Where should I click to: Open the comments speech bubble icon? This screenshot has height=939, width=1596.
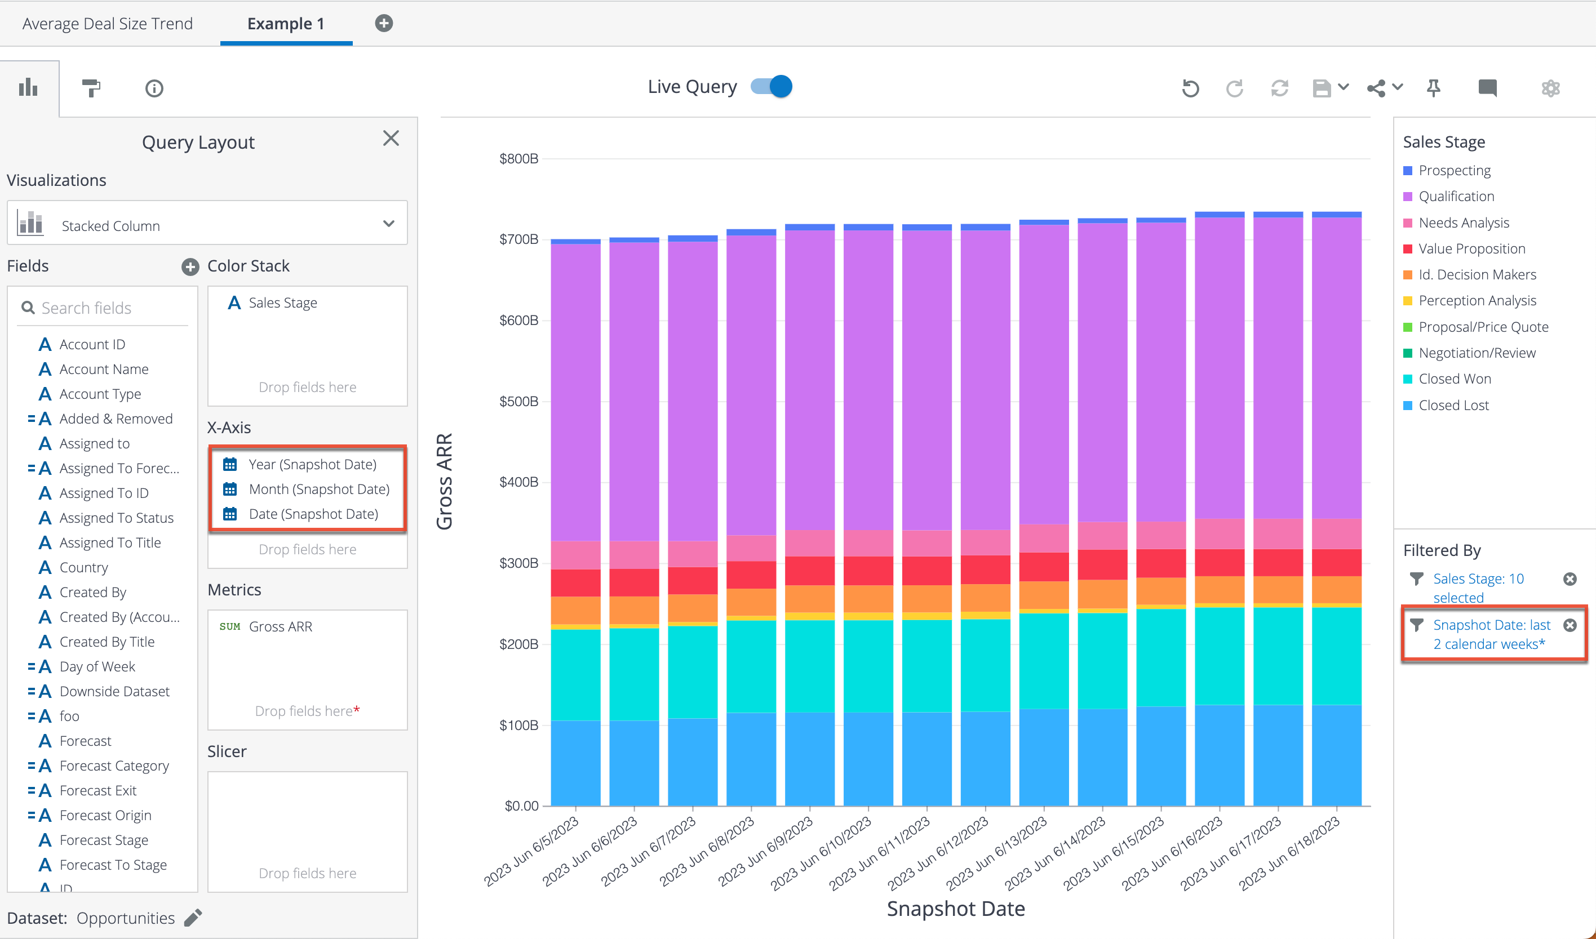point(1487,88)
